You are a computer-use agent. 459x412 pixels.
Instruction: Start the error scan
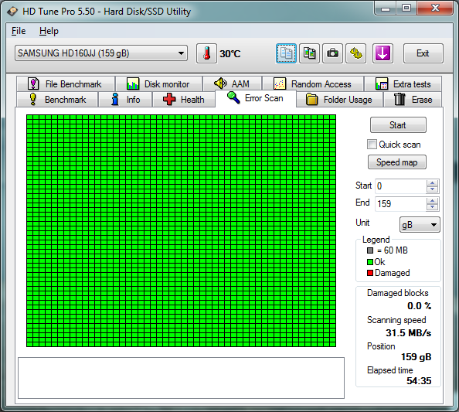pyautogui.click(x=398, y=125)
